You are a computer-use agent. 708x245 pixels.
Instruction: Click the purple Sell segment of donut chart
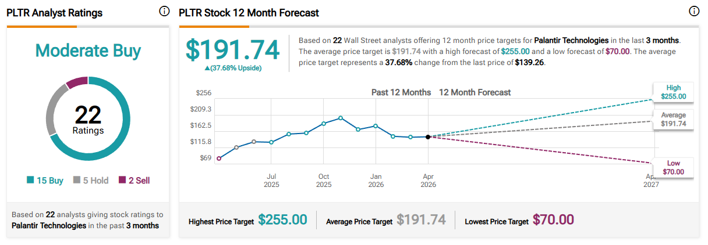[75, 82]
